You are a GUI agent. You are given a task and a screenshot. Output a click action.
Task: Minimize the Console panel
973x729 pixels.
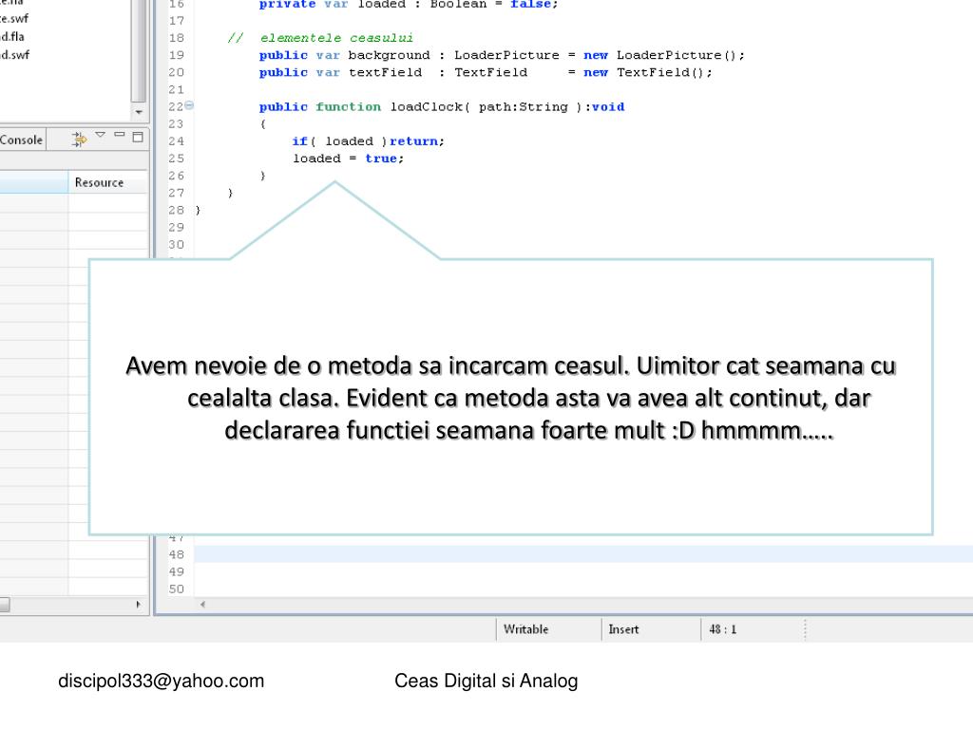120,135
